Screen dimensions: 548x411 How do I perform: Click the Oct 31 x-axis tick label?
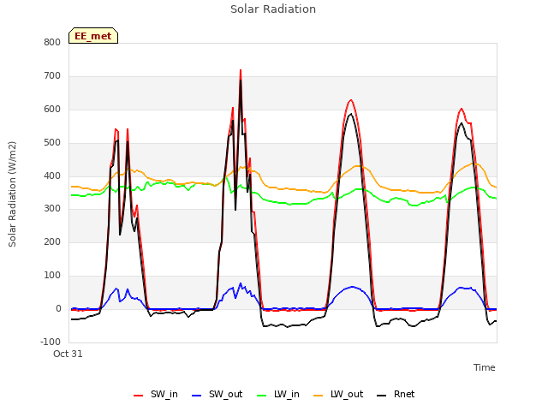[x=68, y=354]
